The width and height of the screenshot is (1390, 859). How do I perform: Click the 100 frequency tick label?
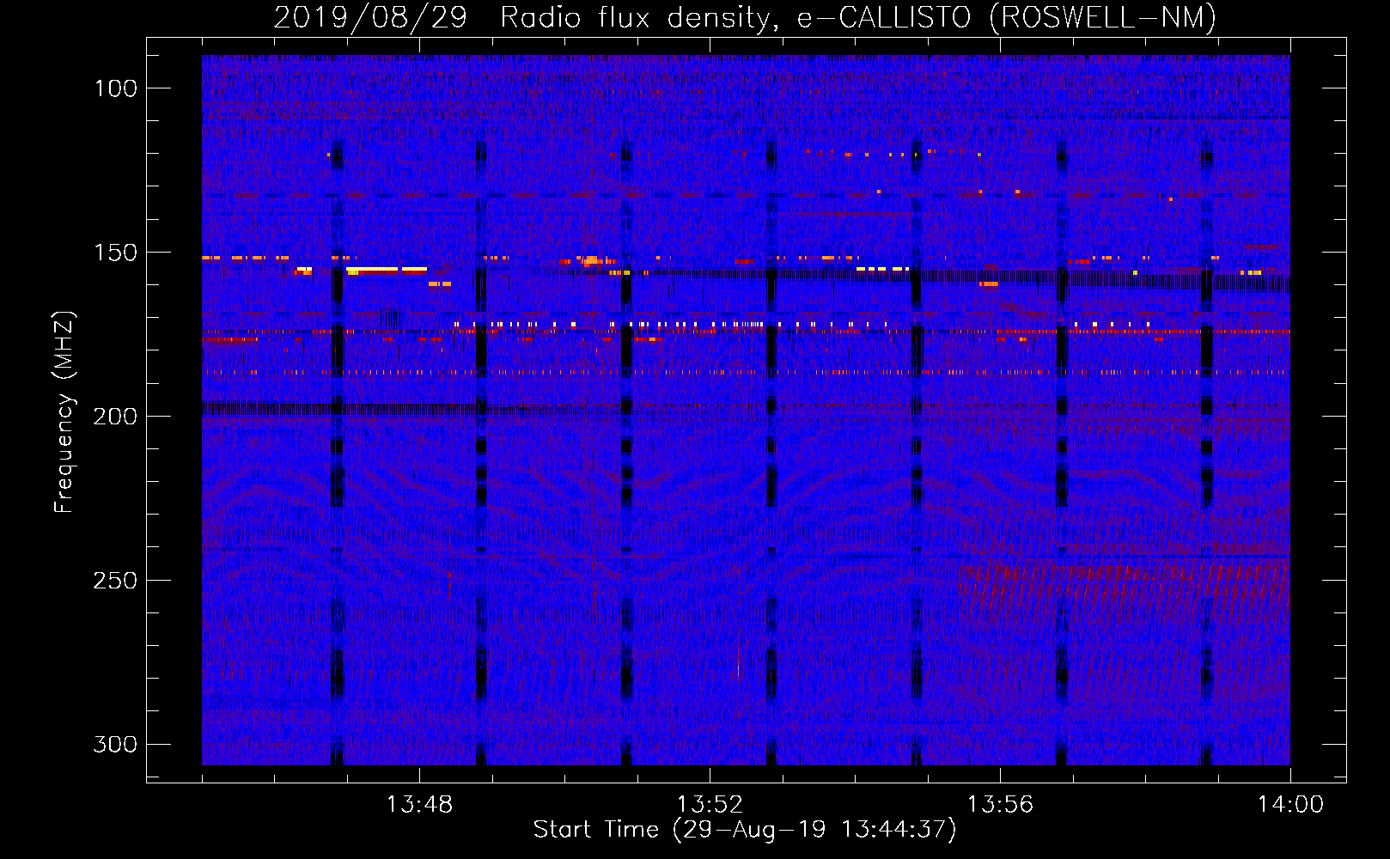[116, 88]
